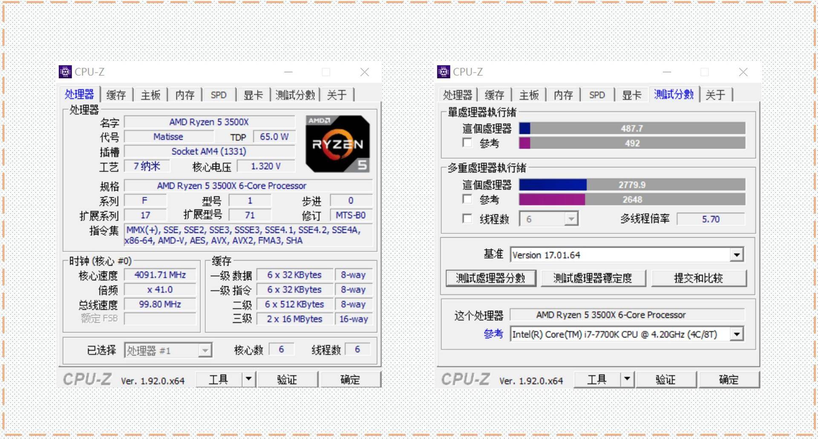Viewport: 818px width, 439px height.
Task: Click the 工艺 value 7 纳米
Action: coord(147,166)
